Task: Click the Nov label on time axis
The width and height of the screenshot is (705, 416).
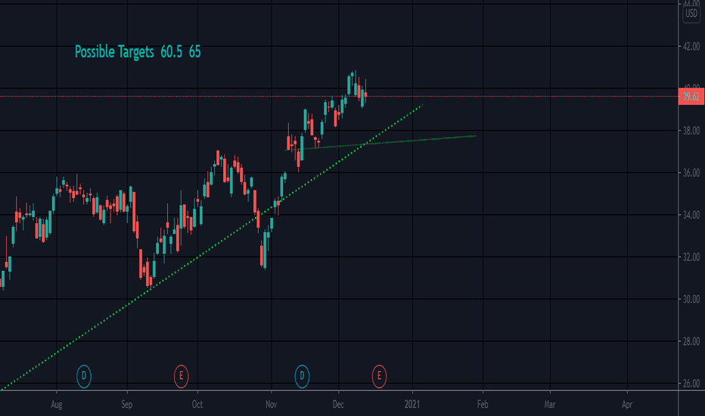Action: pyautogui.click(x=271, y=405)
